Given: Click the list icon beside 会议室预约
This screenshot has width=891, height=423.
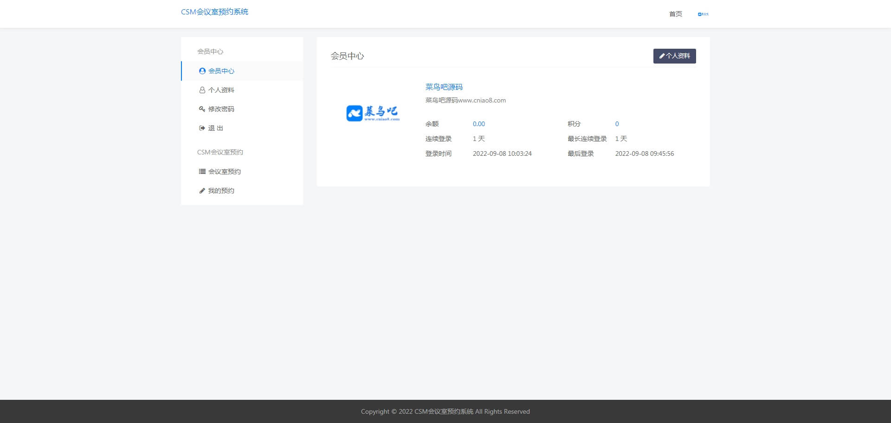Looking at the screenshot, I should 201,171.
